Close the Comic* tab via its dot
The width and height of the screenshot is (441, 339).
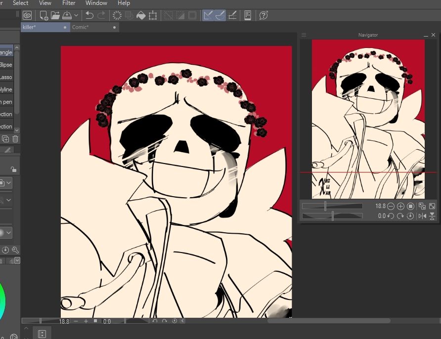point(114,27)
